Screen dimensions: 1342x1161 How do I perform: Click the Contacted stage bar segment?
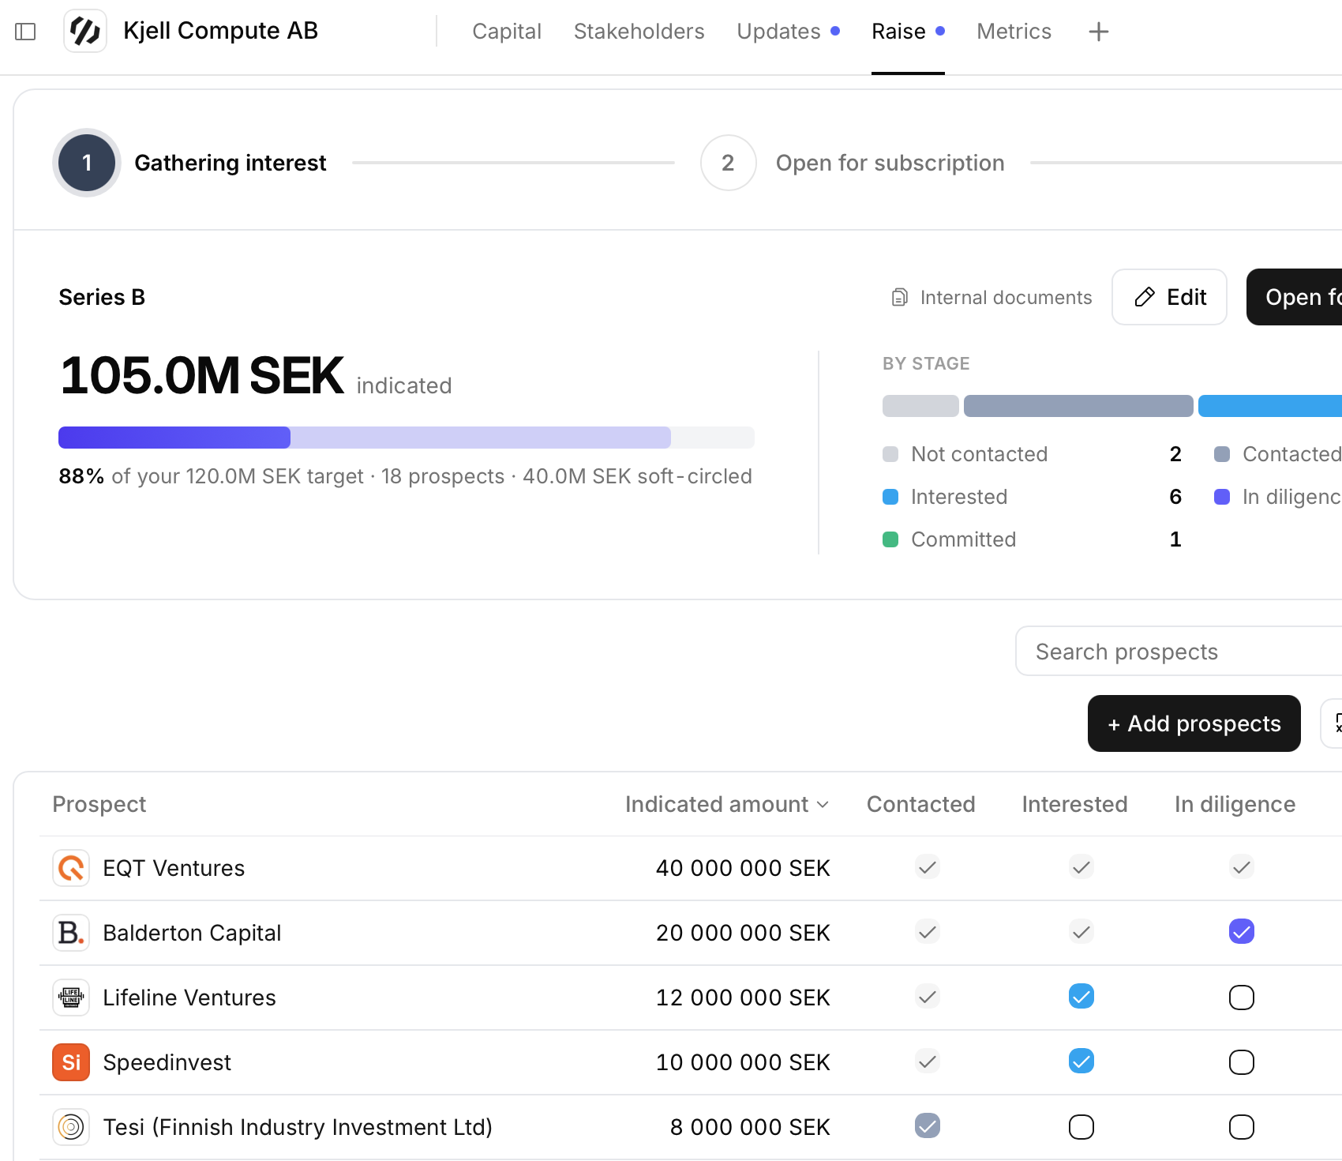click(x=1078, y=406)
